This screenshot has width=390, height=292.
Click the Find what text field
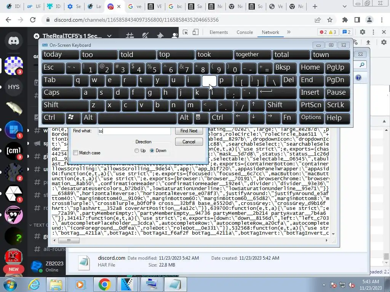[134, 131]
